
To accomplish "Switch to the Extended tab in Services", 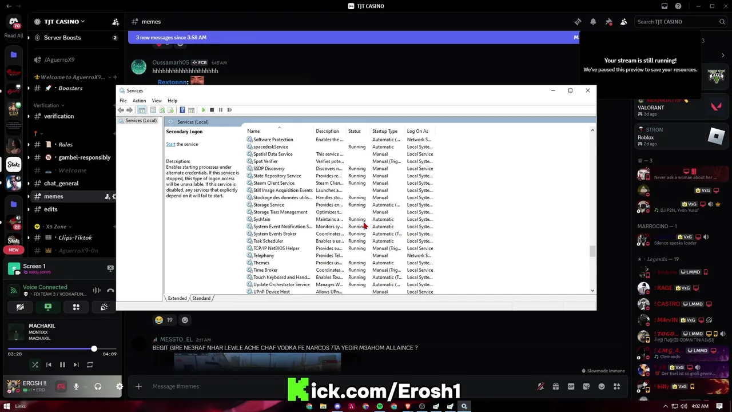I will coord(177,298).
